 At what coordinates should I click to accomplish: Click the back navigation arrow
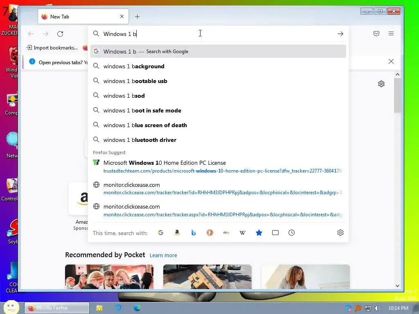point(31,34)
